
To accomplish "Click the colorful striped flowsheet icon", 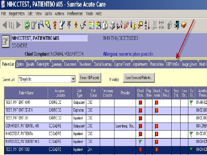I will point(91,25).
